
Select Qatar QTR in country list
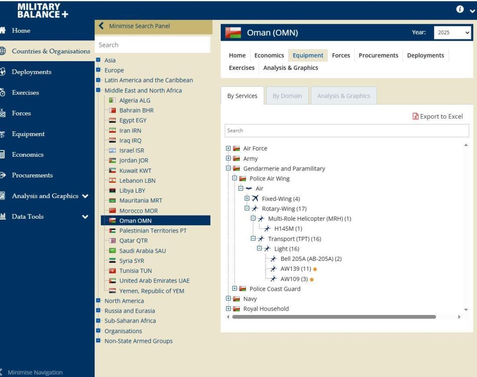point(133,240)
